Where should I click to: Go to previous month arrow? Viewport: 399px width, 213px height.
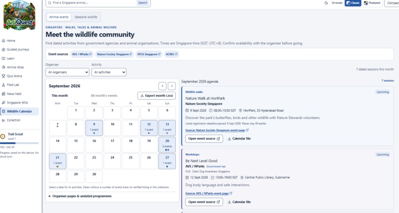(x=162, y=86)
